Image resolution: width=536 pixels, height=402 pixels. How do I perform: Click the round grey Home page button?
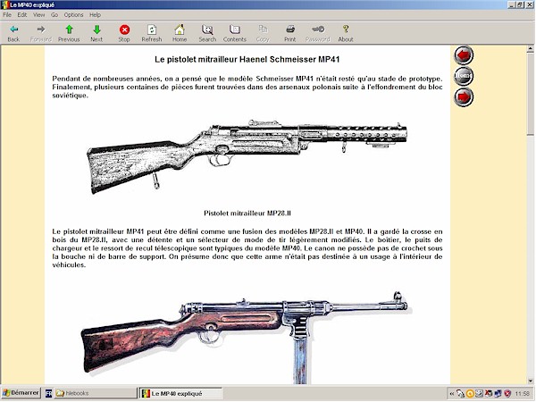coord(464,76)
